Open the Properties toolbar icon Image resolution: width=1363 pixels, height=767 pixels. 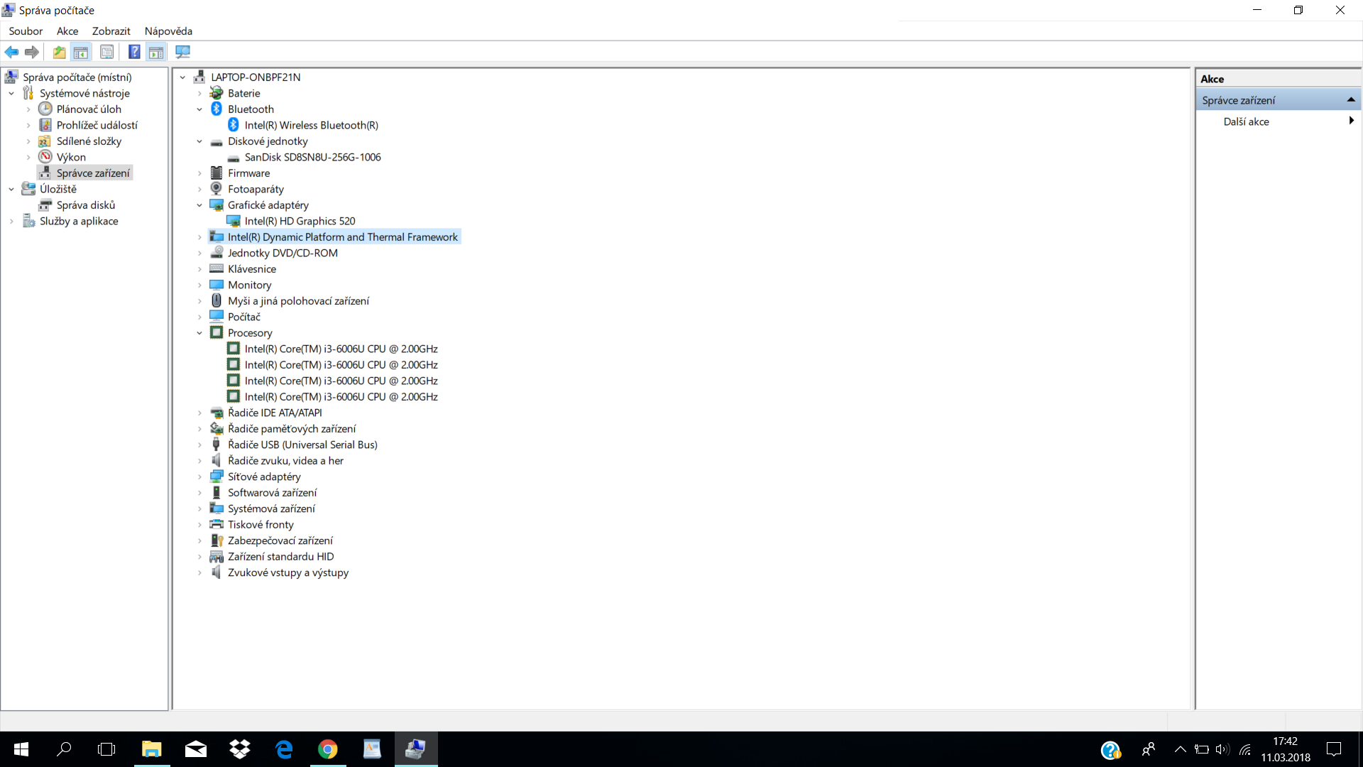pos(106,52)
